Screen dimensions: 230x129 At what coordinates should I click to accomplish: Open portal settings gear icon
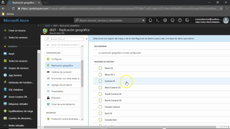click(x=165, y=20)
